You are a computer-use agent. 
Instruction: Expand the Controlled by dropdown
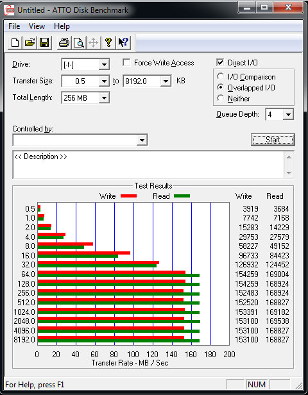142,140
